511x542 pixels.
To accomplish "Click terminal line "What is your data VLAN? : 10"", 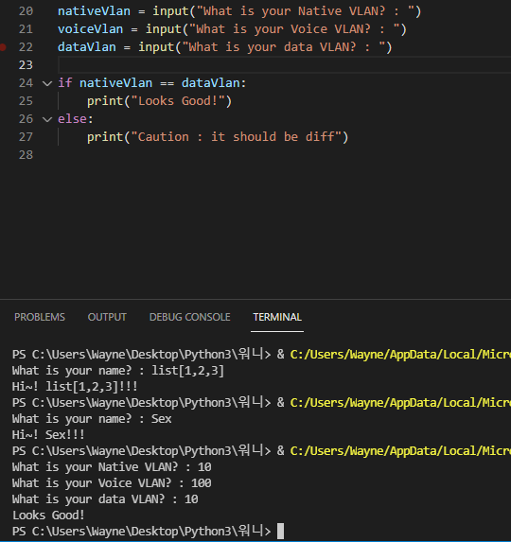I will [105, 499].
